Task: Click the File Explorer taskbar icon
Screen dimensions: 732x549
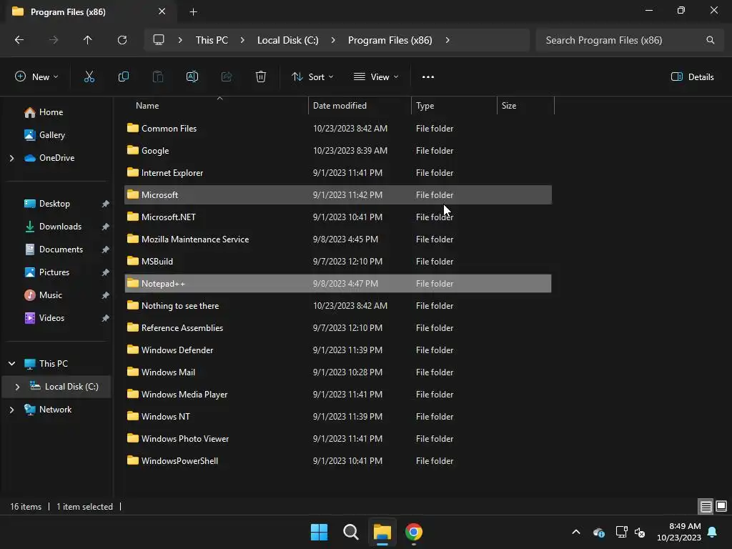Action: [x=382, y=532]
